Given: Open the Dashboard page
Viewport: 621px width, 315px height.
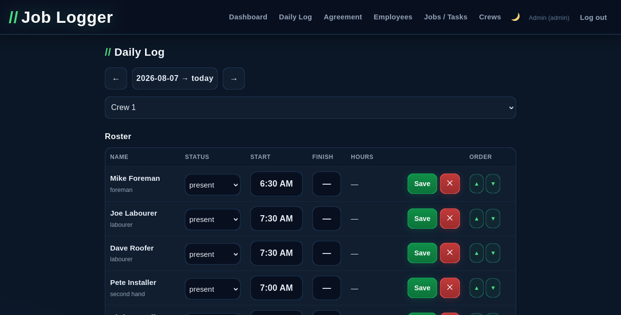Looking at the screenshot, I should (x=248, y=17).
